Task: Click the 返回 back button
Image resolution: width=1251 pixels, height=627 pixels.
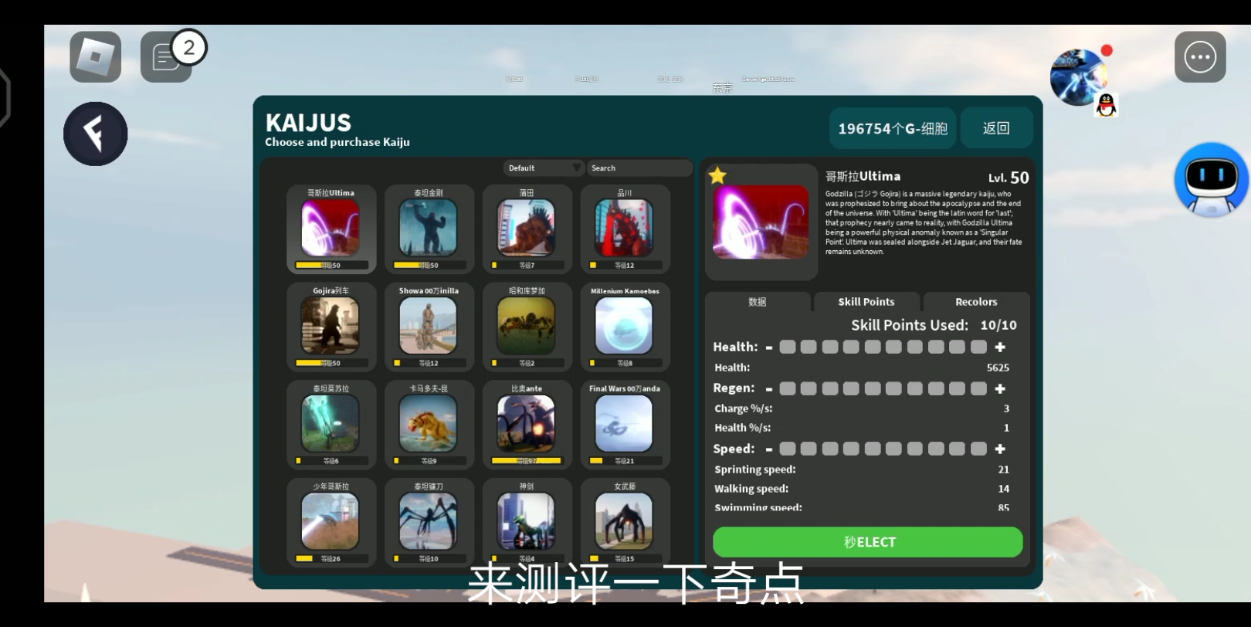Action: point(996,128)
